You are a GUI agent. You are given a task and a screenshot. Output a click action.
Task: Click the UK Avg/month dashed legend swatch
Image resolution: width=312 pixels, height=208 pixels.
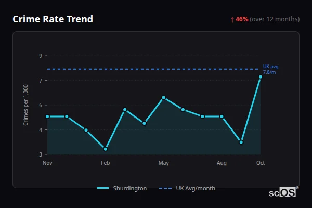165,188
